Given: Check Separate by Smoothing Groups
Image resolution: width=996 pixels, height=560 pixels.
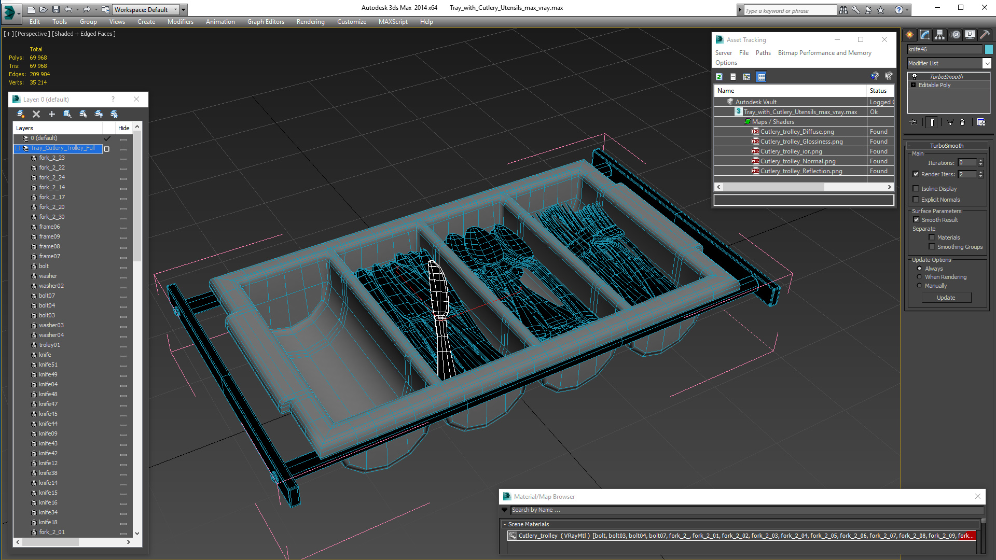Looking at the screenshot, I should pos(932,247).
